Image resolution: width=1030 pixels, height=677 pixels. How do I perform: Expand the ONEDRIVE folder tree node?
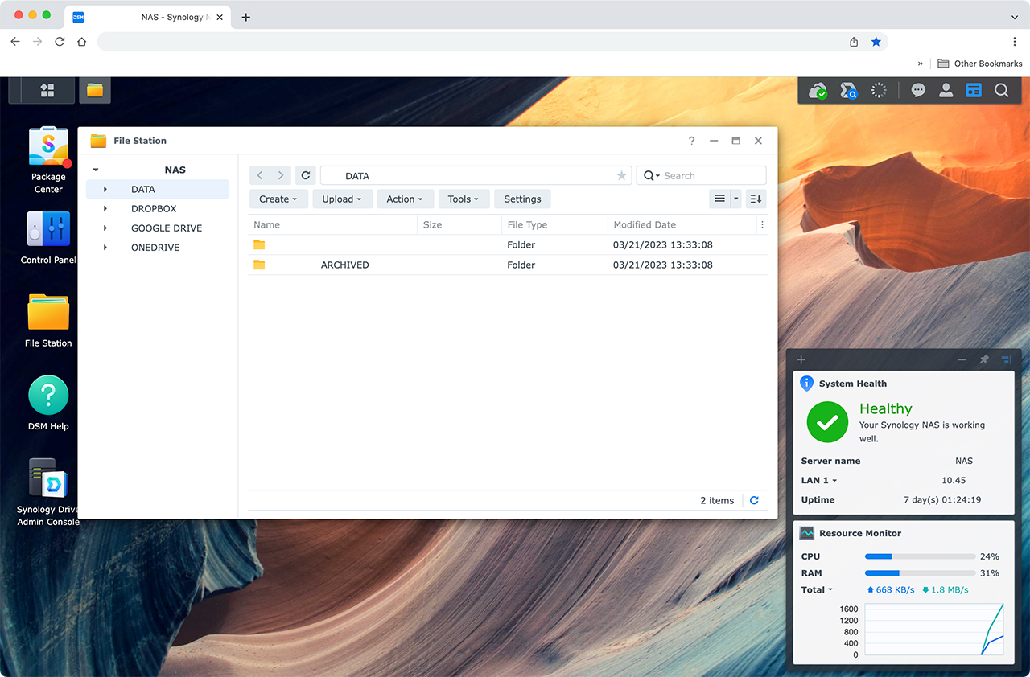pyautogui.click(x=105, y=248)
